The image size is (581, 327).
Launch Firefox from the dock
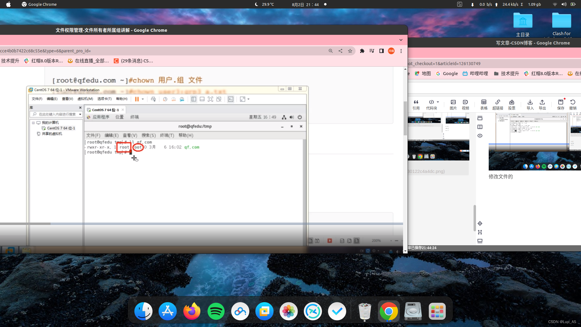[x=192, y=311]
